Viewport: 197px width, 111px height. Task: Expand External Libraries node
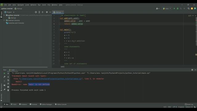[x=4, y=20]
